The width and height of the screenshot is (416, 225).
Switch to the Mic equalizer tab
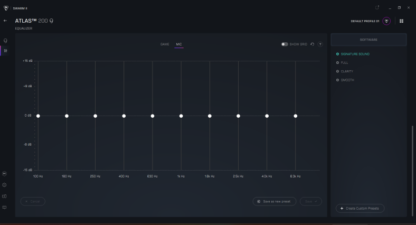point(179,44)
